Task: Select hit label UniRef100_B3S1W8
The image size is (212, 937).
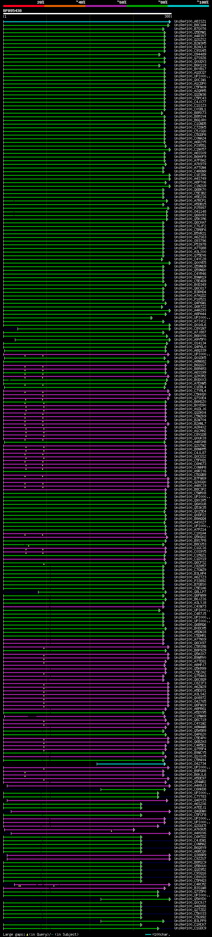Action: tap(190, 888)
